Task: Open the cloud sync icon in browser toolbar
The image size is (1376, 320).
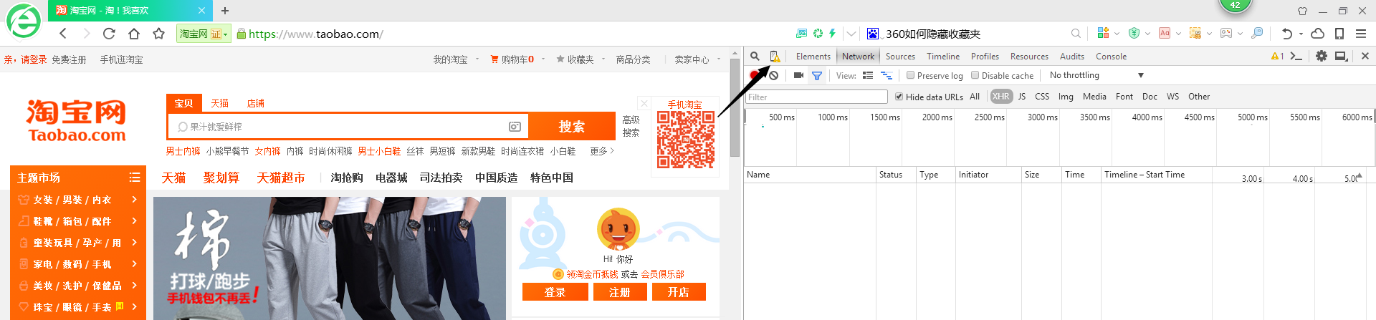Action: coord(1317,34)
